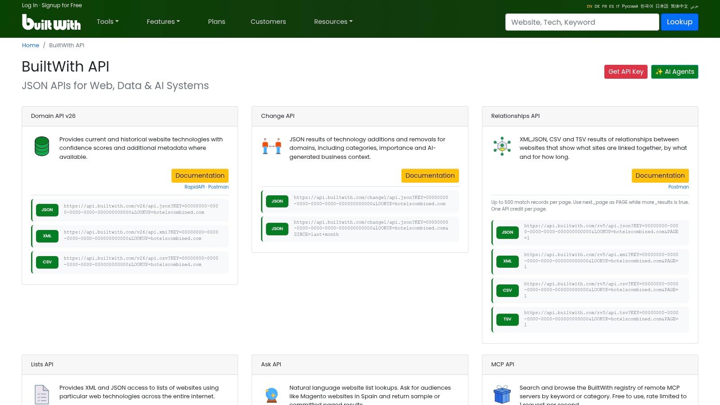Click the Log In link
Image resolution: width=720 pixels, height=405 pixels.
click(30, 5)
